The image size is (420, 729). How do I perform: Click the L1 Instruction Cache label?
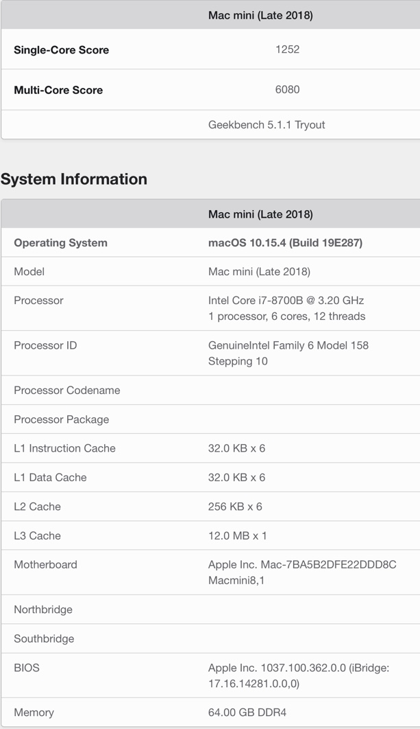click(64, 448)
